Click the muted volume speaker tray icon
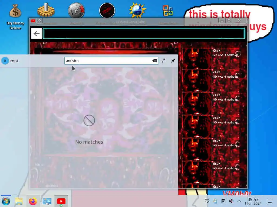 [x=231, y=201]
